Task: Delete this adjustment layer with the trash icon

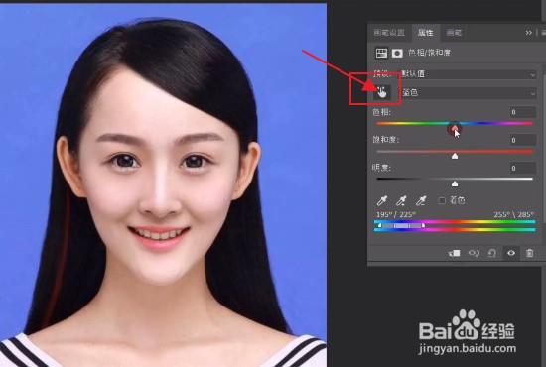Action: (x=529, y=253)
